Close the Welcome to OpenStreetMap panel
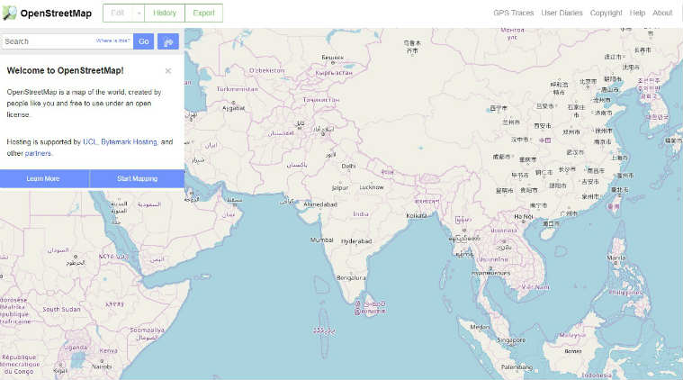 click(x=168, y=70)
